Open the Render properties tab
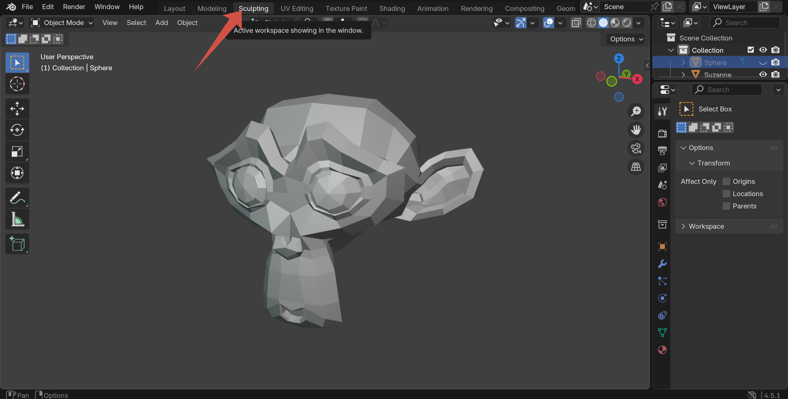 [x=662, y=133]
